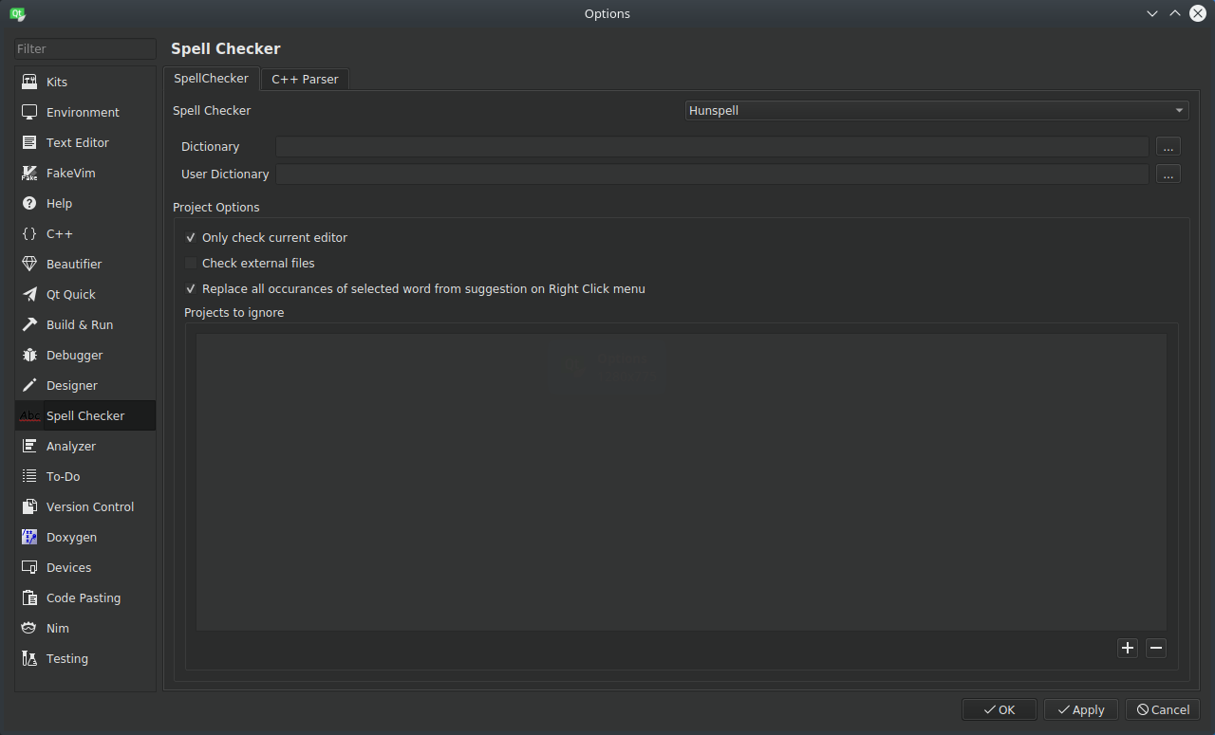The width and height of the screenshot is (1215, 735).
Task: Open the Hunspell spell checker dropdown
Action: [936, 111]
